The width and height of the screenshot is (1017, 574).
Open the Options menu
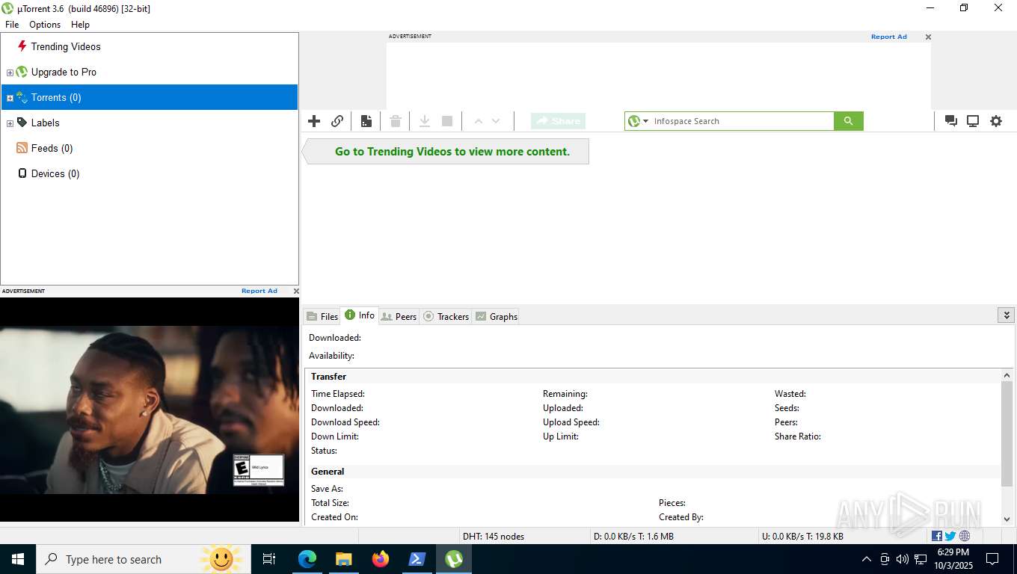coord(45,25)
